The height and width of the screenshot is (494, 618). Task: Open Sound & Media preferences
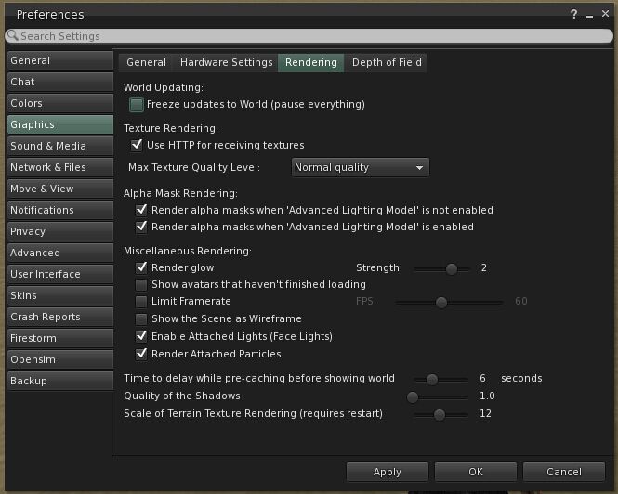pyautogui.click(x=59, y=146)
